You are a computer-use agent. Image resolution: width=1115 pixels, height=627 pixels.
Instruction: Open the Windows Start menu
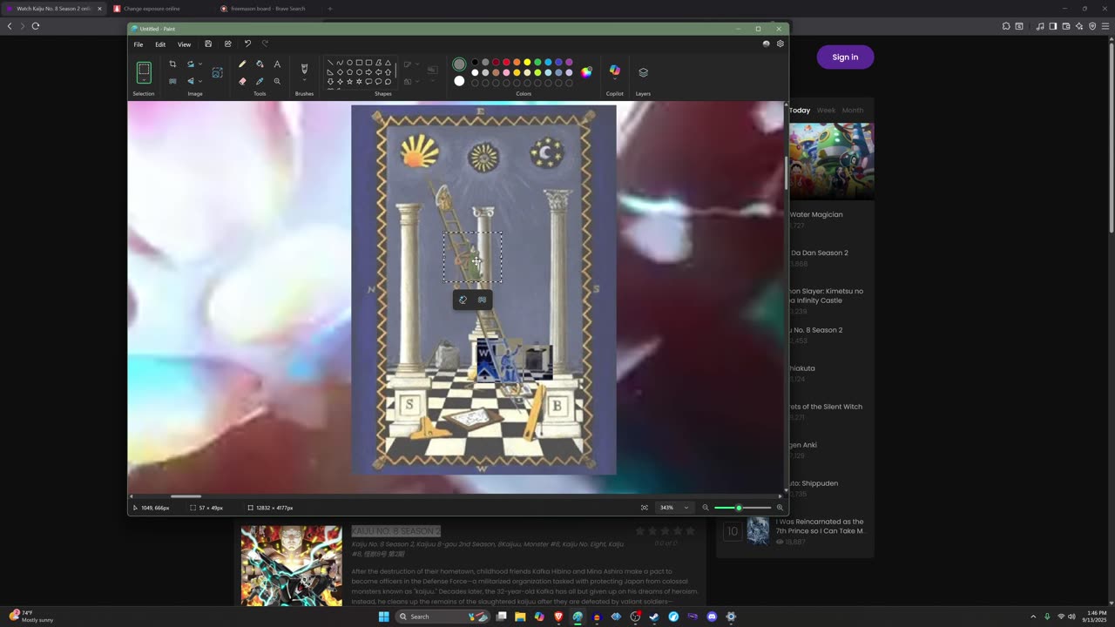[x=383, y=617]
